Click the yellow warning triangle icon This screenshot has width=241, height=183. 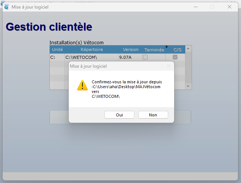82,85
